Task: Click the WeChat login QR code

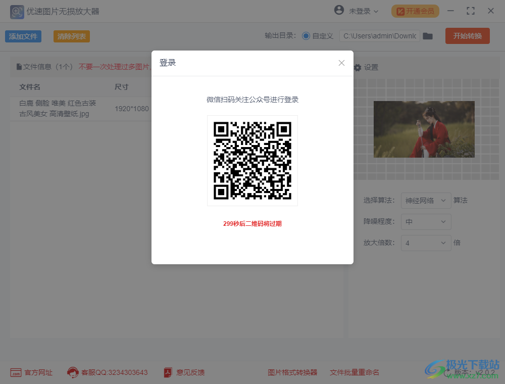Action: 252,160
